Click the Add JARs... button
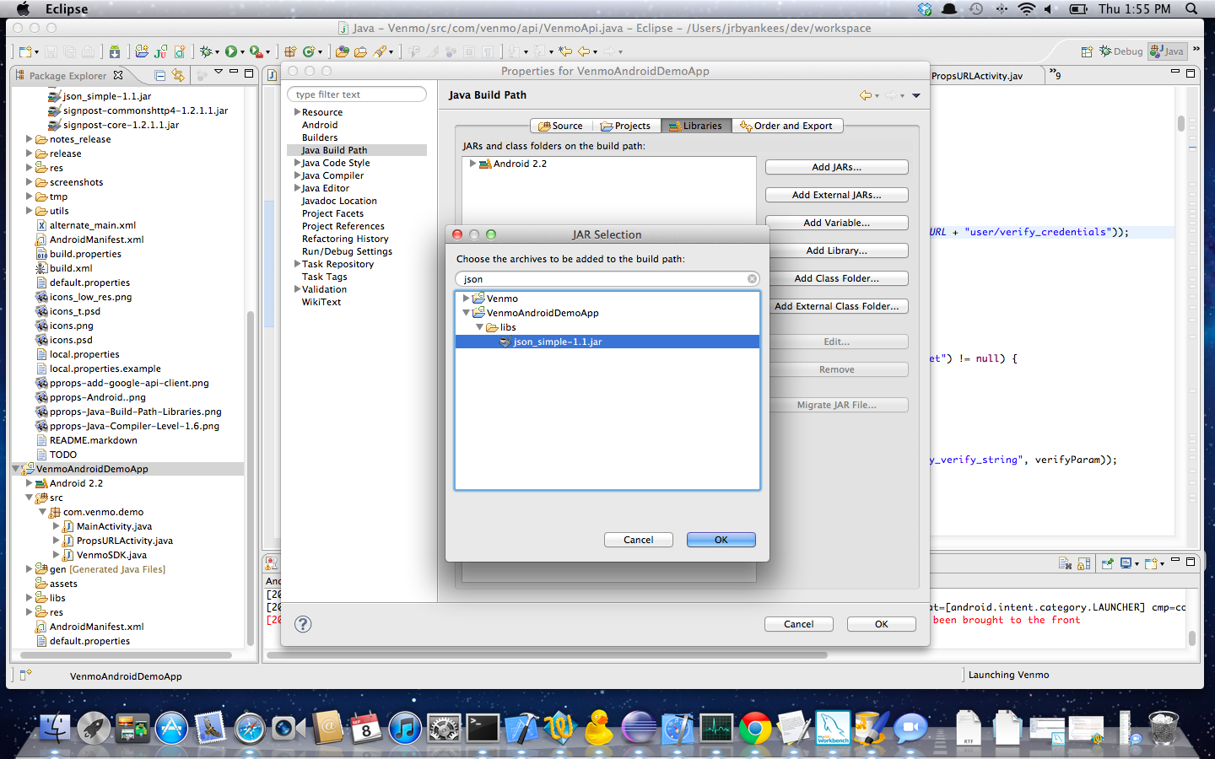The image size is (1215, 759). point(836,167)
